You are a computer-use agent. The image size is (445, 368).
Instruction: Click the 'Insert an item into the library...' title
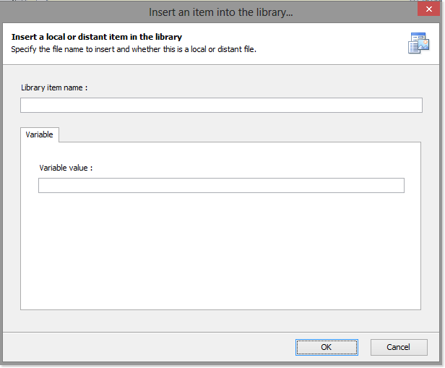point(221,12)
